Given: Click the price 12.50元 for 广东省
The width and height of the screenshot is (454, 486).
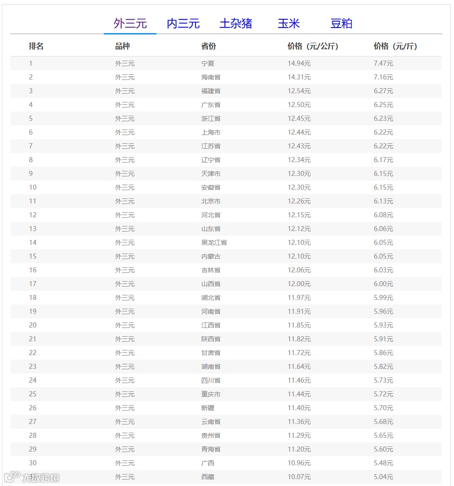Looking at the screenshot, I should pos(299,105).
